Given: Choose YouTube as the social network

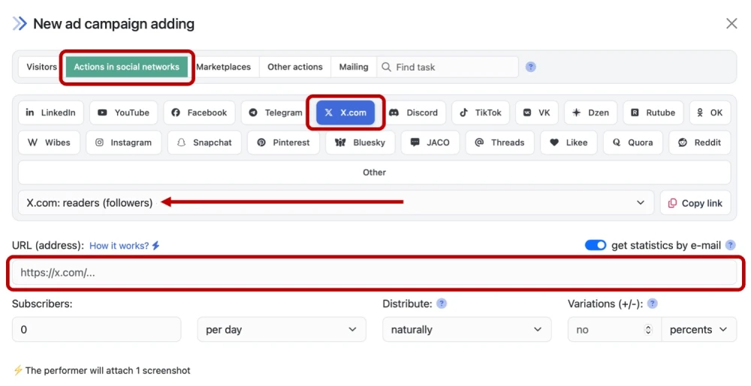Looking at the screenshot, I should (x=124, y=112).
